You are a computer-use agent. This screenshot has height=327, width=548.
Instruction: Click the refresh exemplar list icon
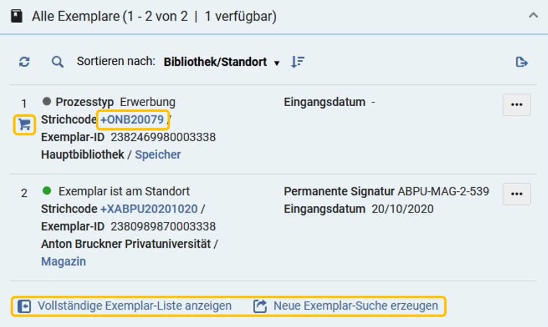24,62
